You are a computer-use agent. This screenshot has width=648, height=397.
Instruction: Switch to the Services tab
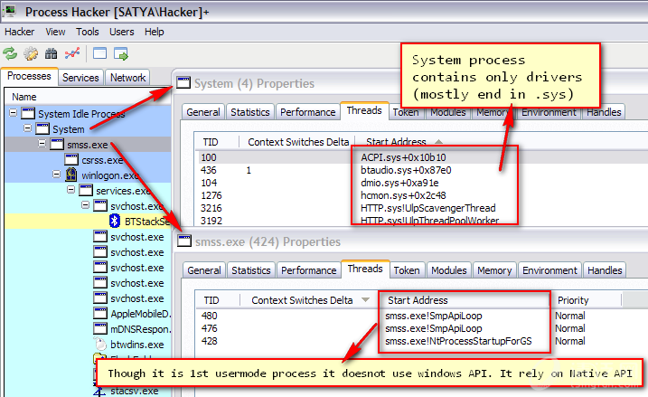click(x=80, y=78)
